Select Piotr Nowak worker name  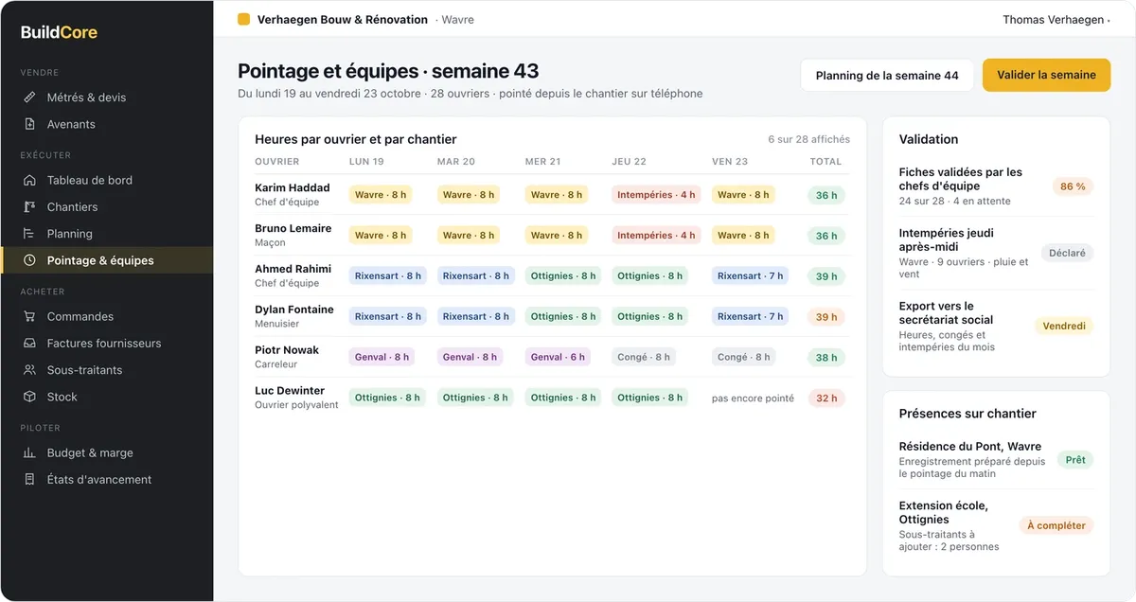[287, 350]
